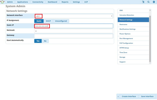Click the Start Automatically label
The image size is (157, 100).
(x=15, y=40)
